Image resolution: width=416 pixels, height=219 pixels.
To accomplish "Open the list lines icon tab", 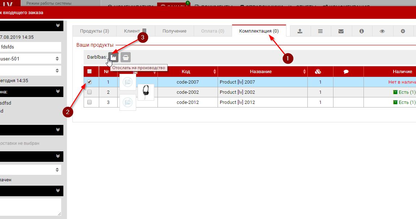I will [x=320, y=31].
